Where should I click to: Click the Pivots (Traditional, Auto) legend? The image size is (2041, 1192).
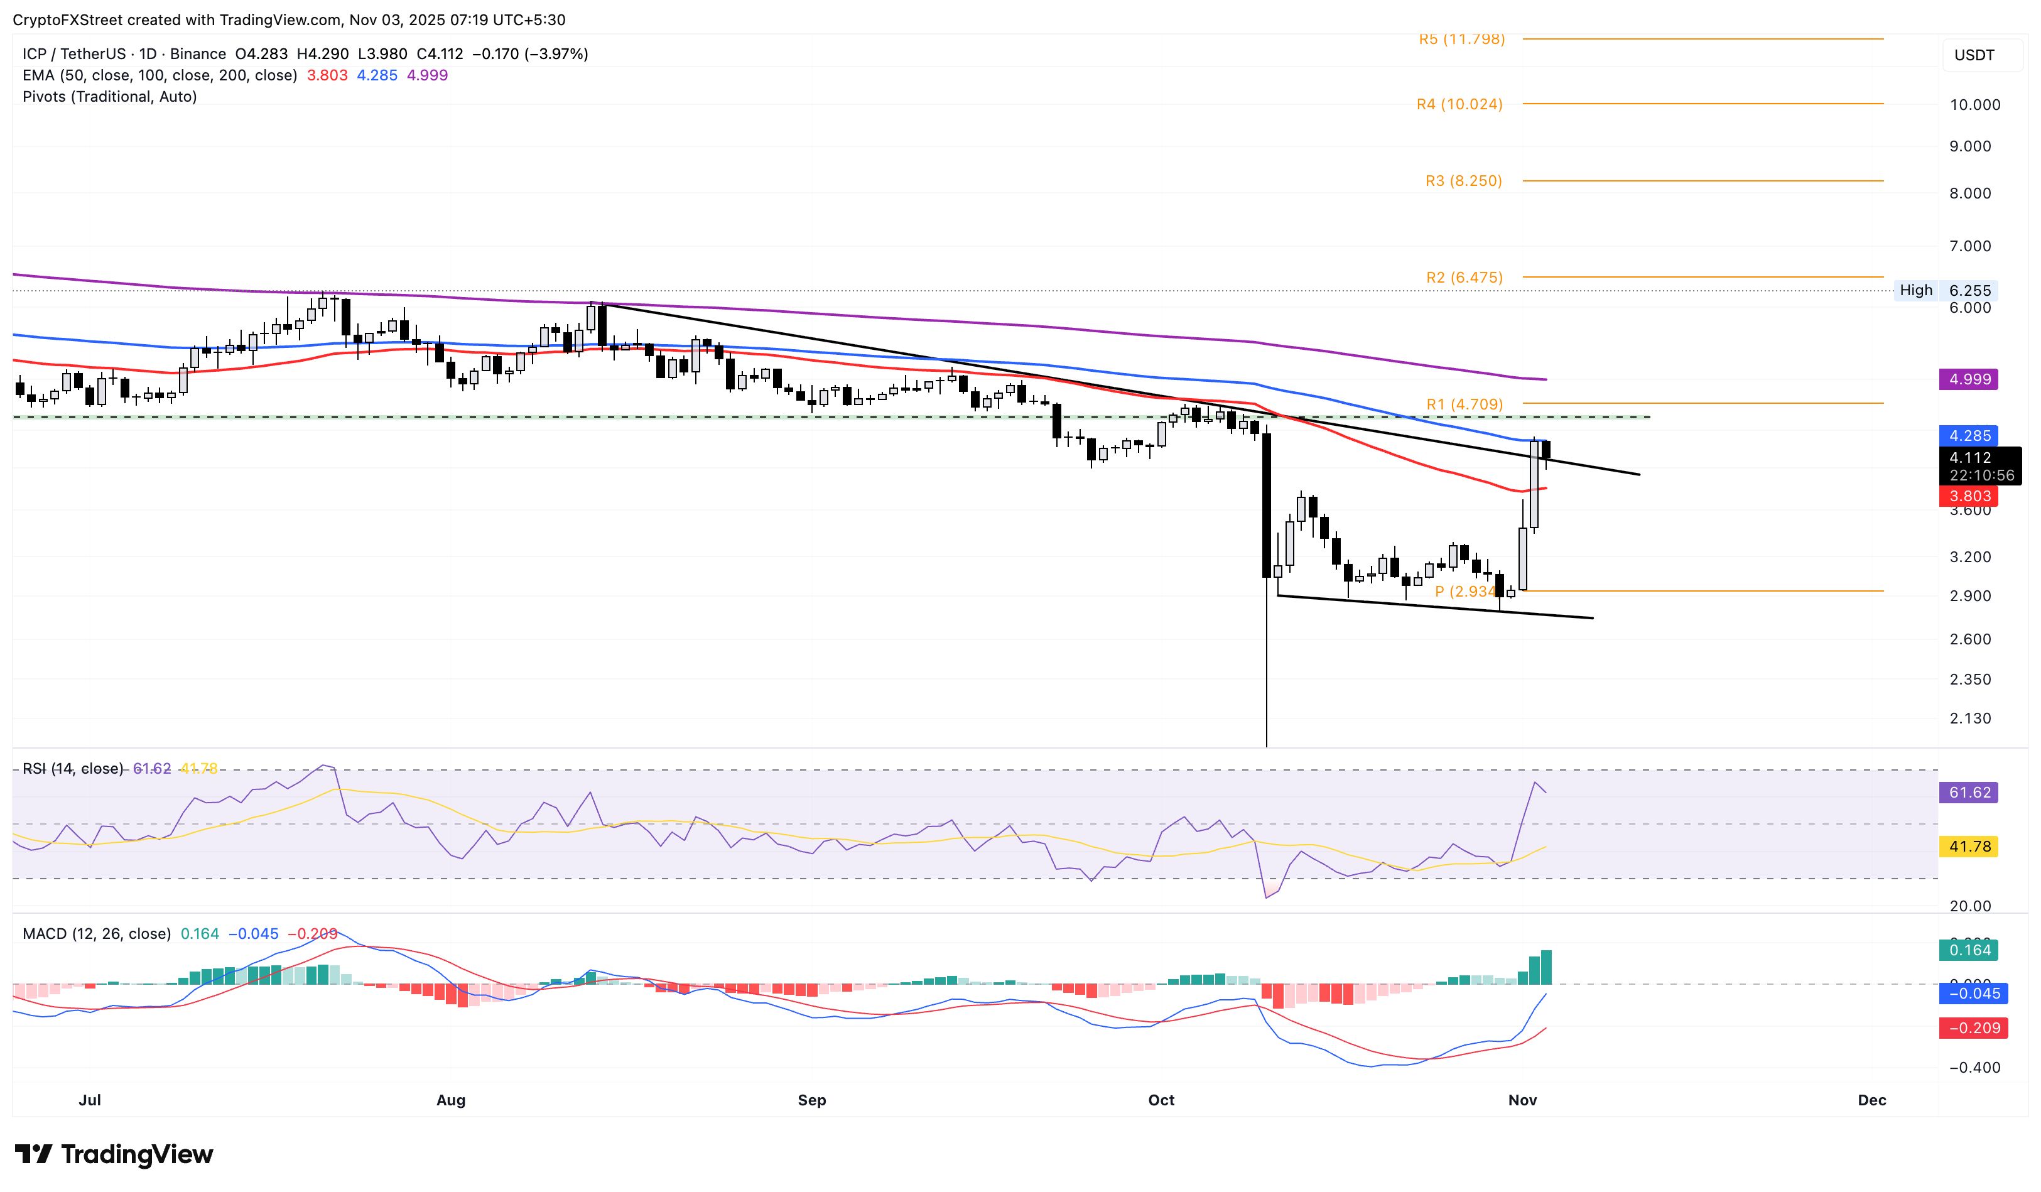(109, 96)
